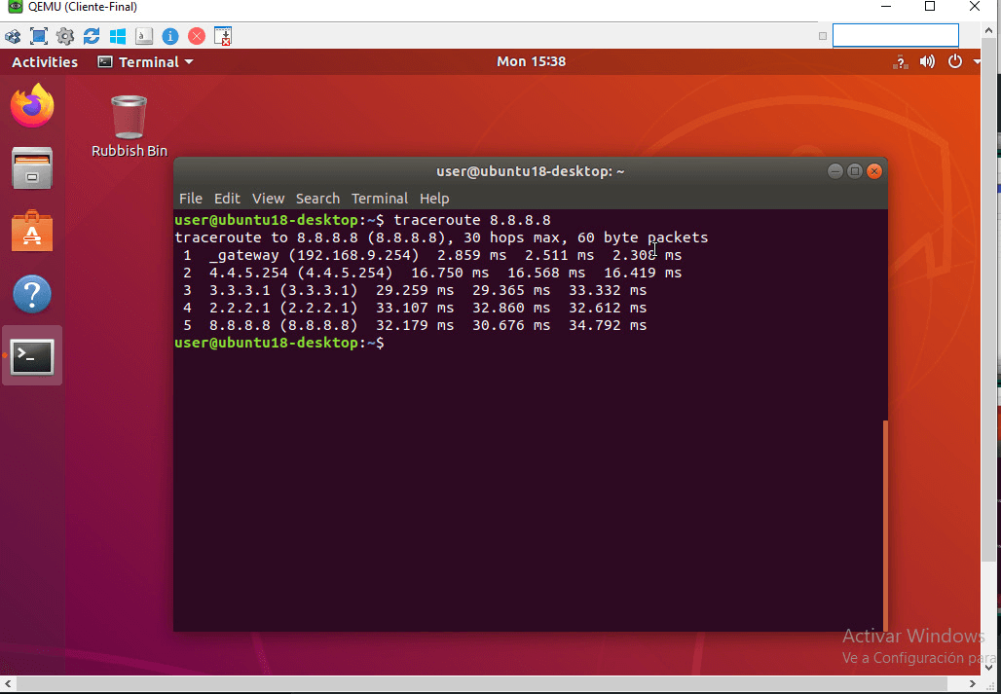Open Ubuntu Software from the dock

tap(32, 232)
